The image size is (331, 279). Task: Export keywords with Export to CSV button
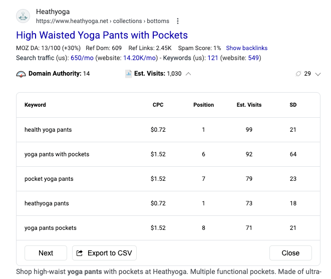click(x=104, y=253)
